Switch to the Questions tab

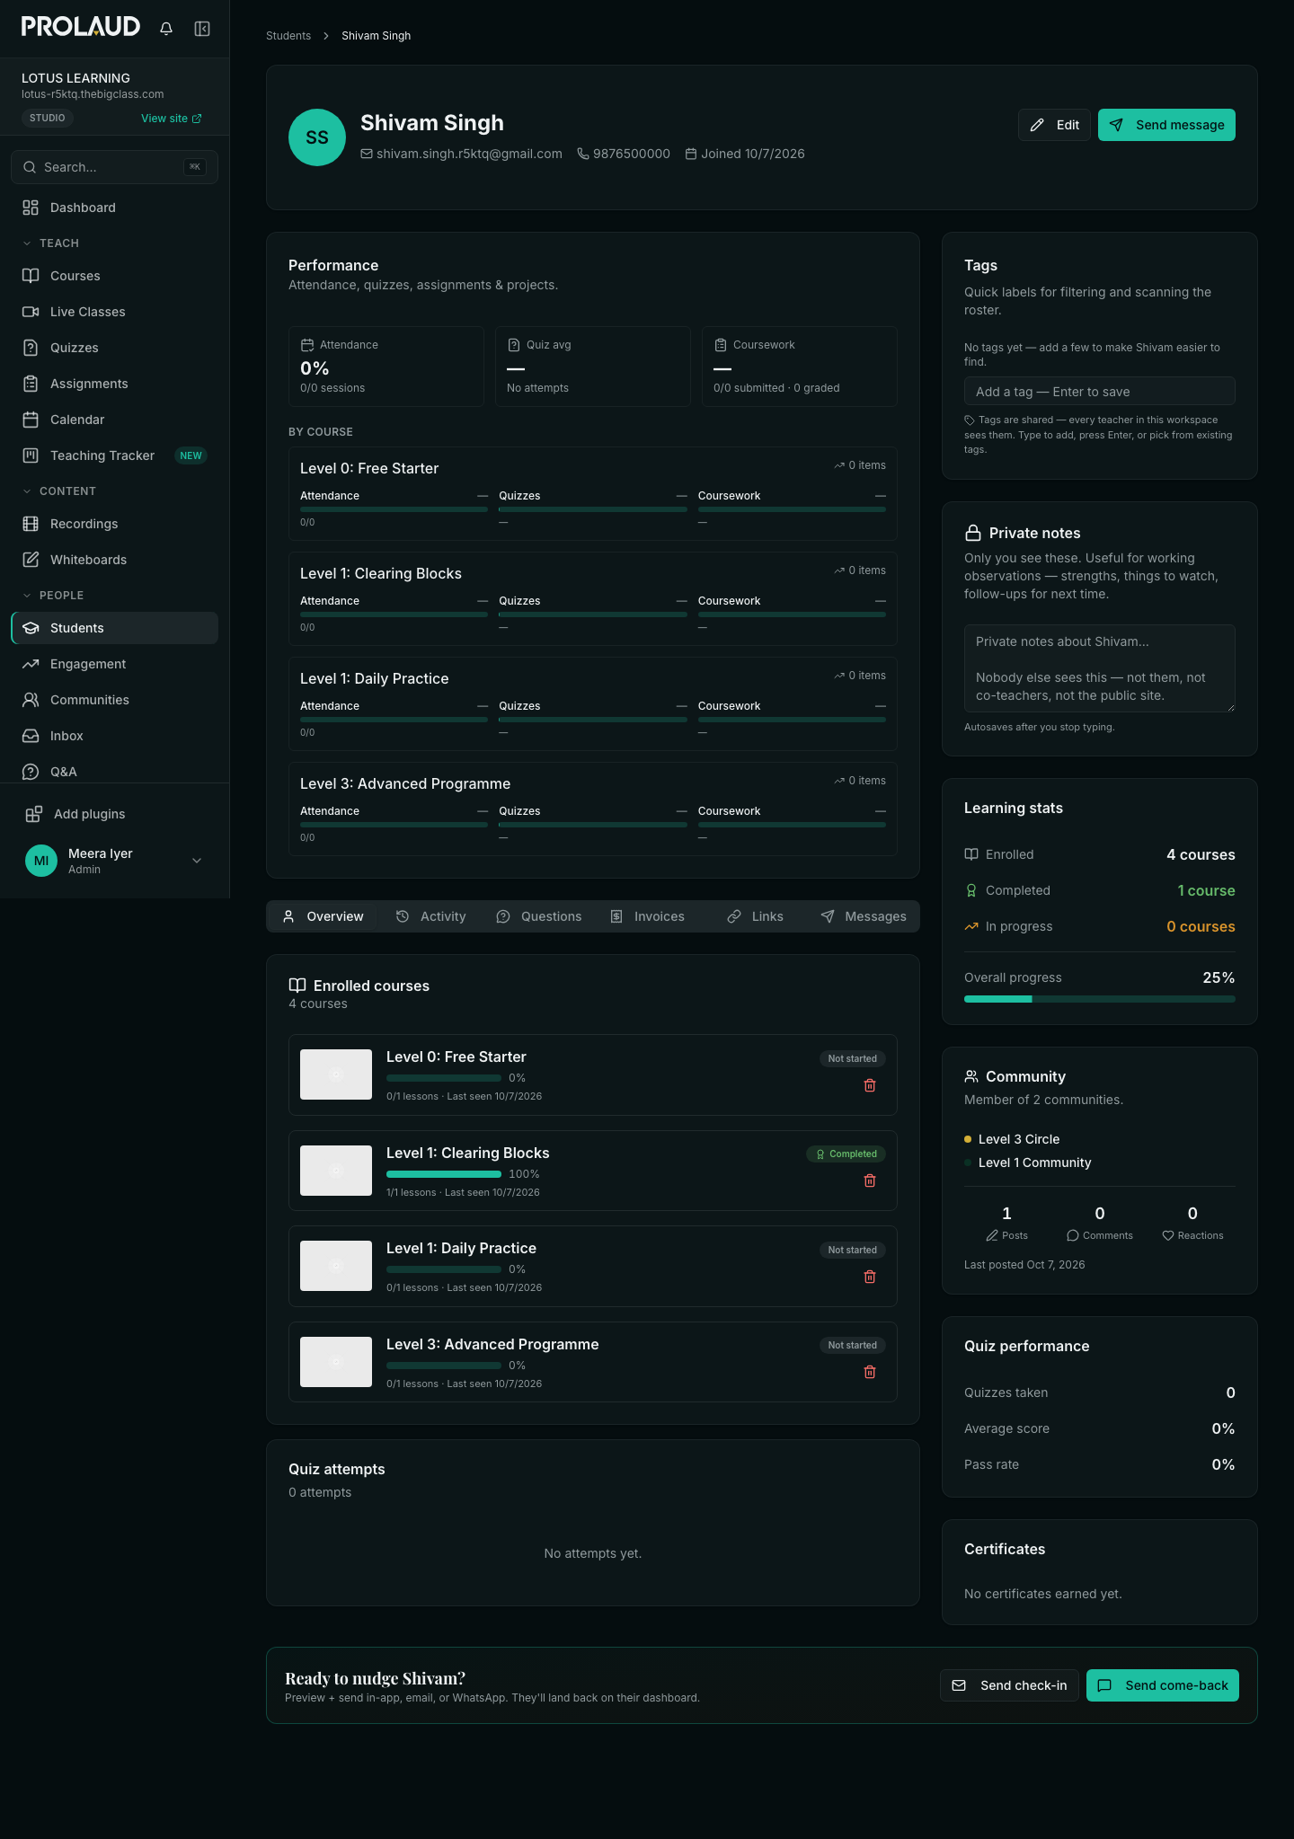(x=539, y=916)
